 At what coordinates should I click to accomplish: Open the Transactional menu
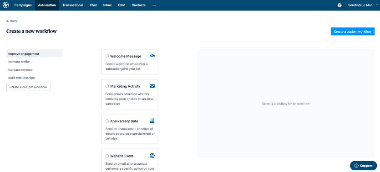73,5
